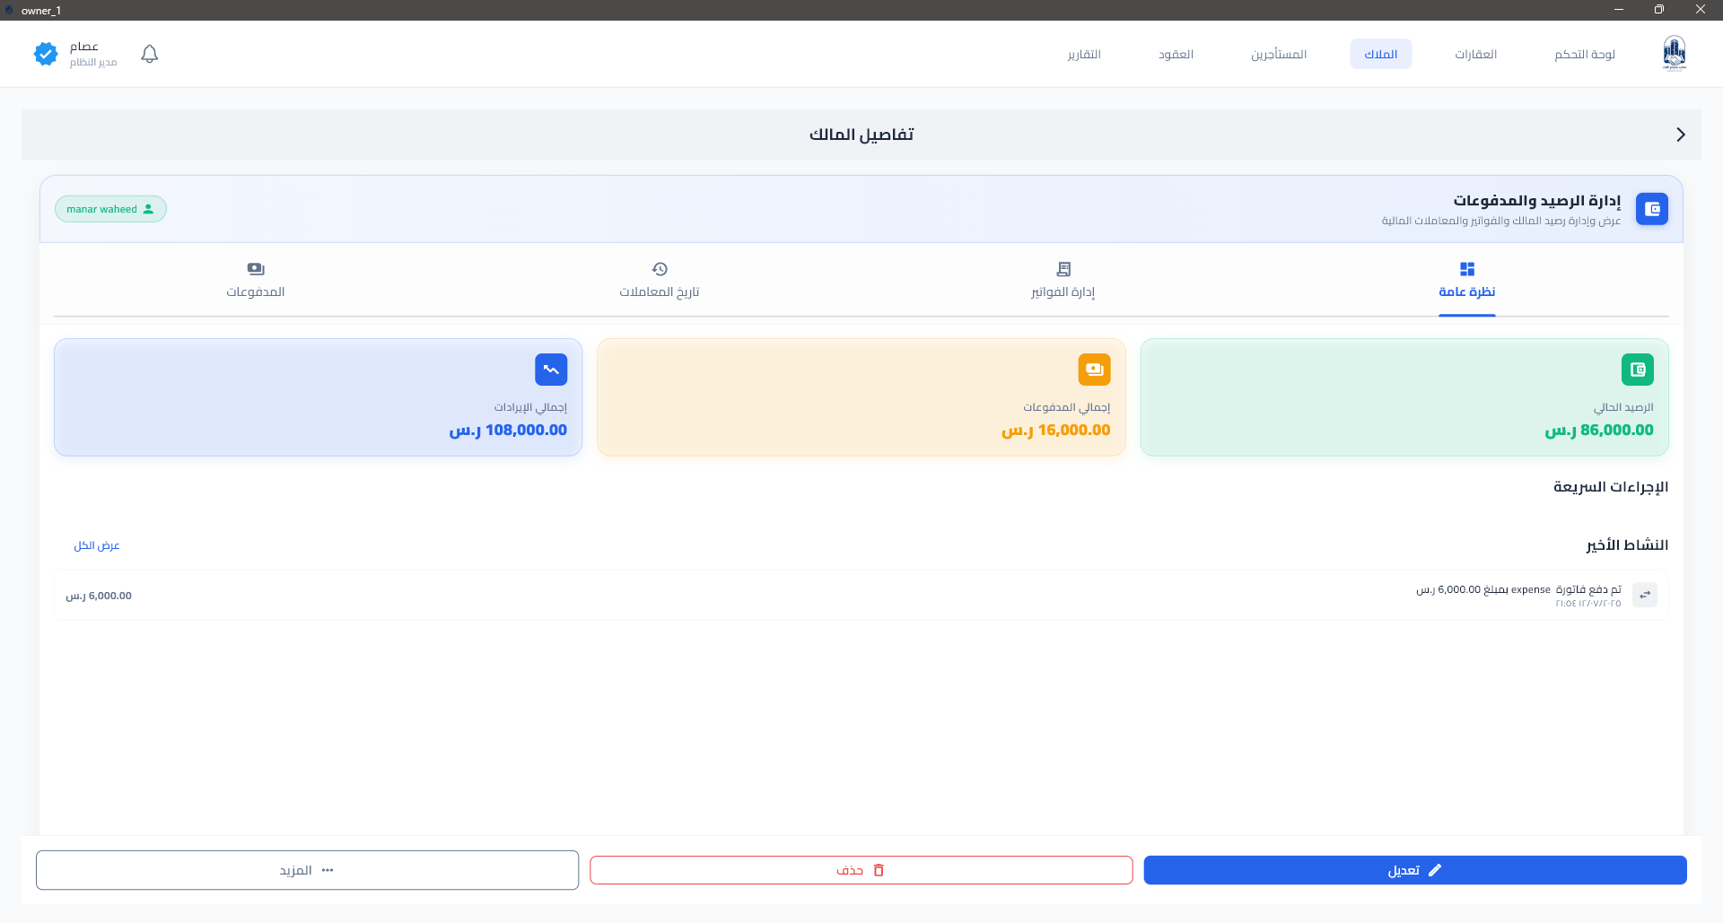The image size is (1723, 923).
Task: Click the 86,000.00 balance amount
Action: click(1599, 431)
